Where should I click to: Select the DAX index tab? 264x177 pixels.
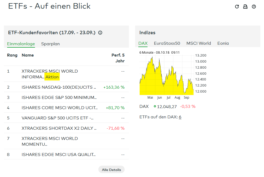(x=143, y=43)
